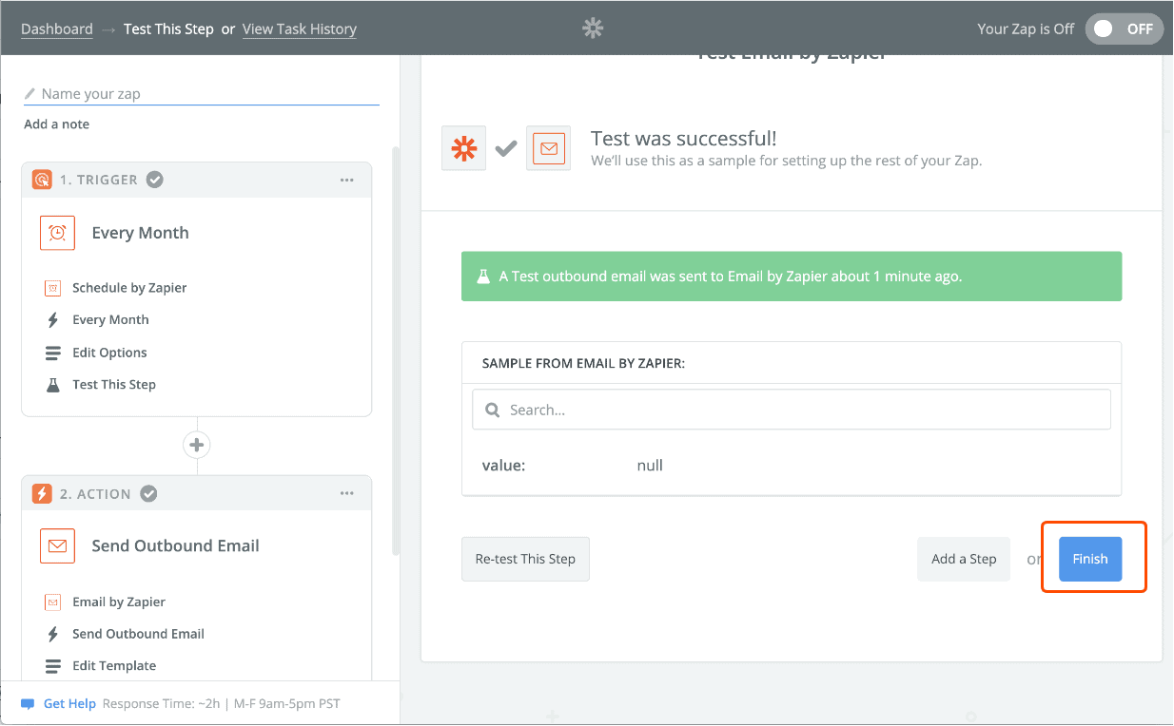
Task: Click the plus icon between steps
Action: click(x=197, y=445)
